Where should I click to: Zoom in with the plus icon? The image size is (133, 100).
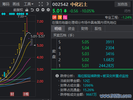pos(38,10)
